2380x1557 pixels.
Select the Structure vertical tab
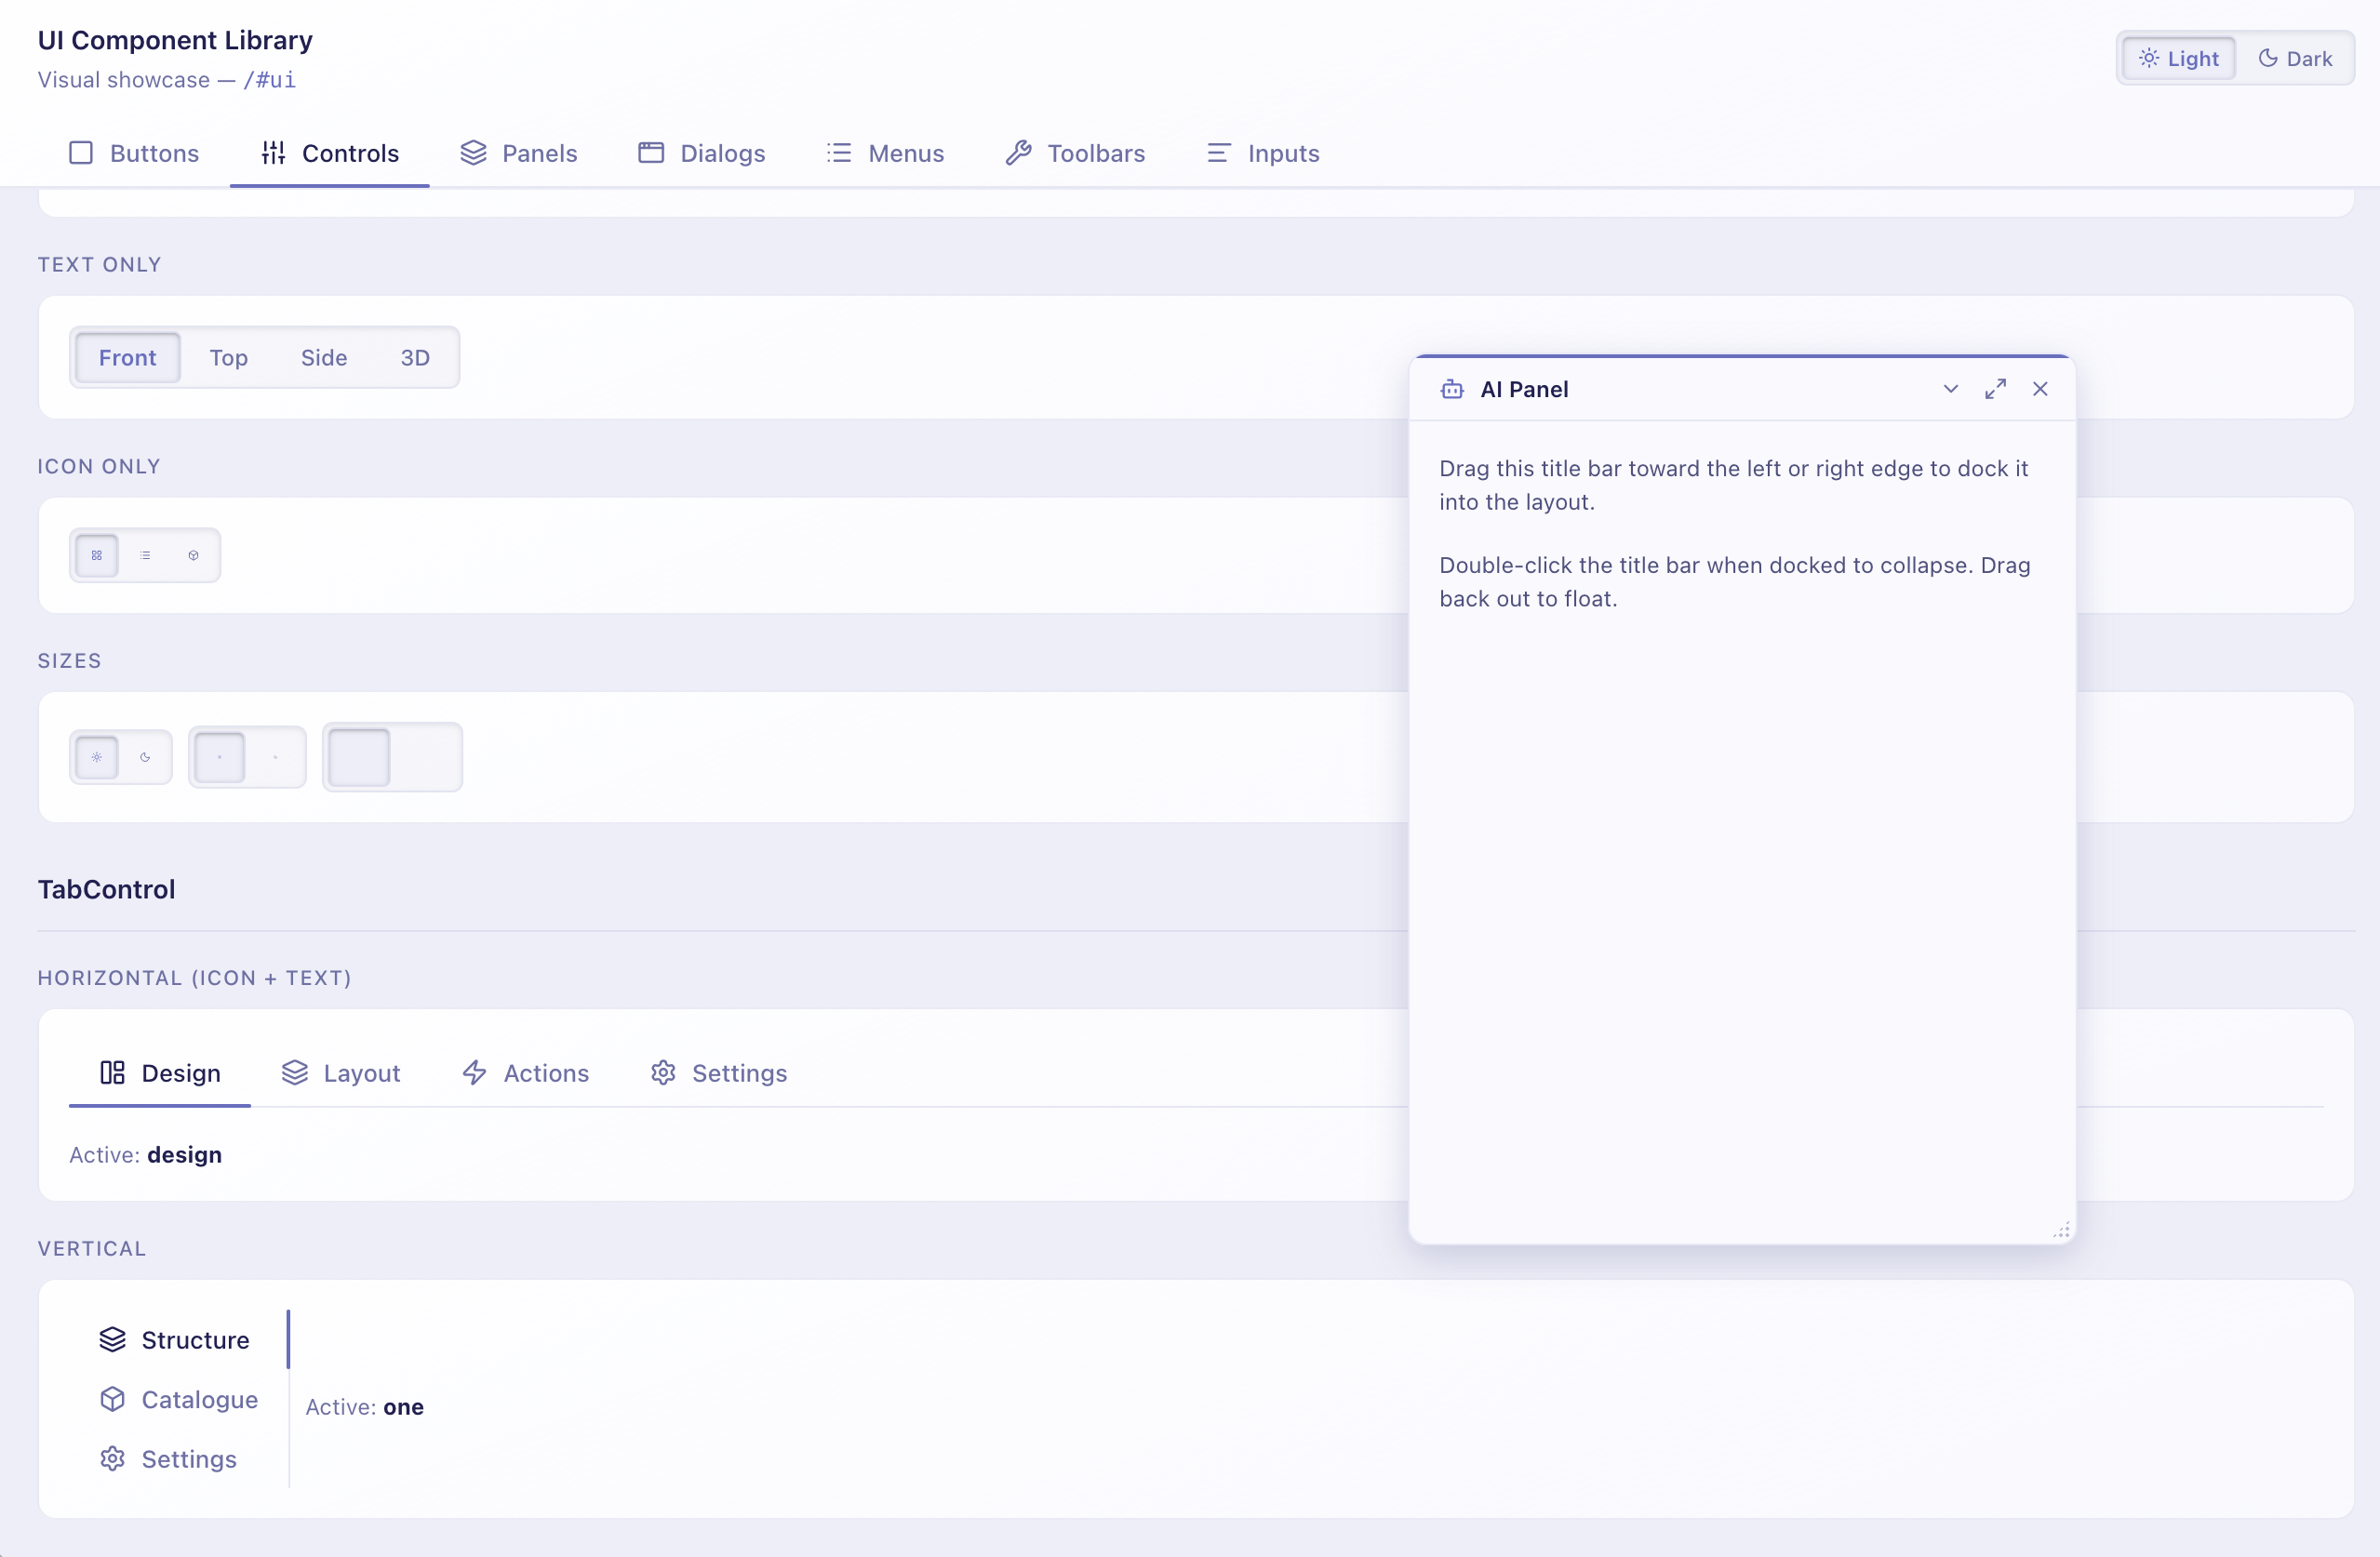pos(178,1340)
